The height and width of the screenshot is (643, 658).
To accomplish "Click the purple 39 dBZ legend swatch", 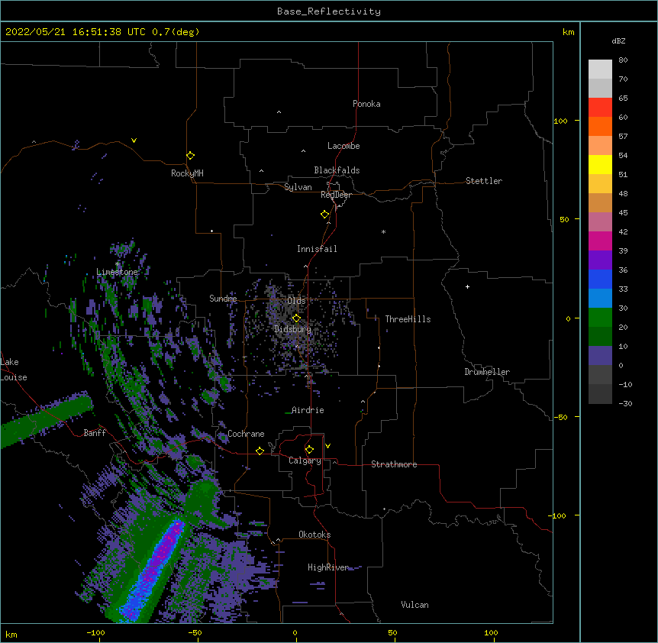I will pos(600,260).
